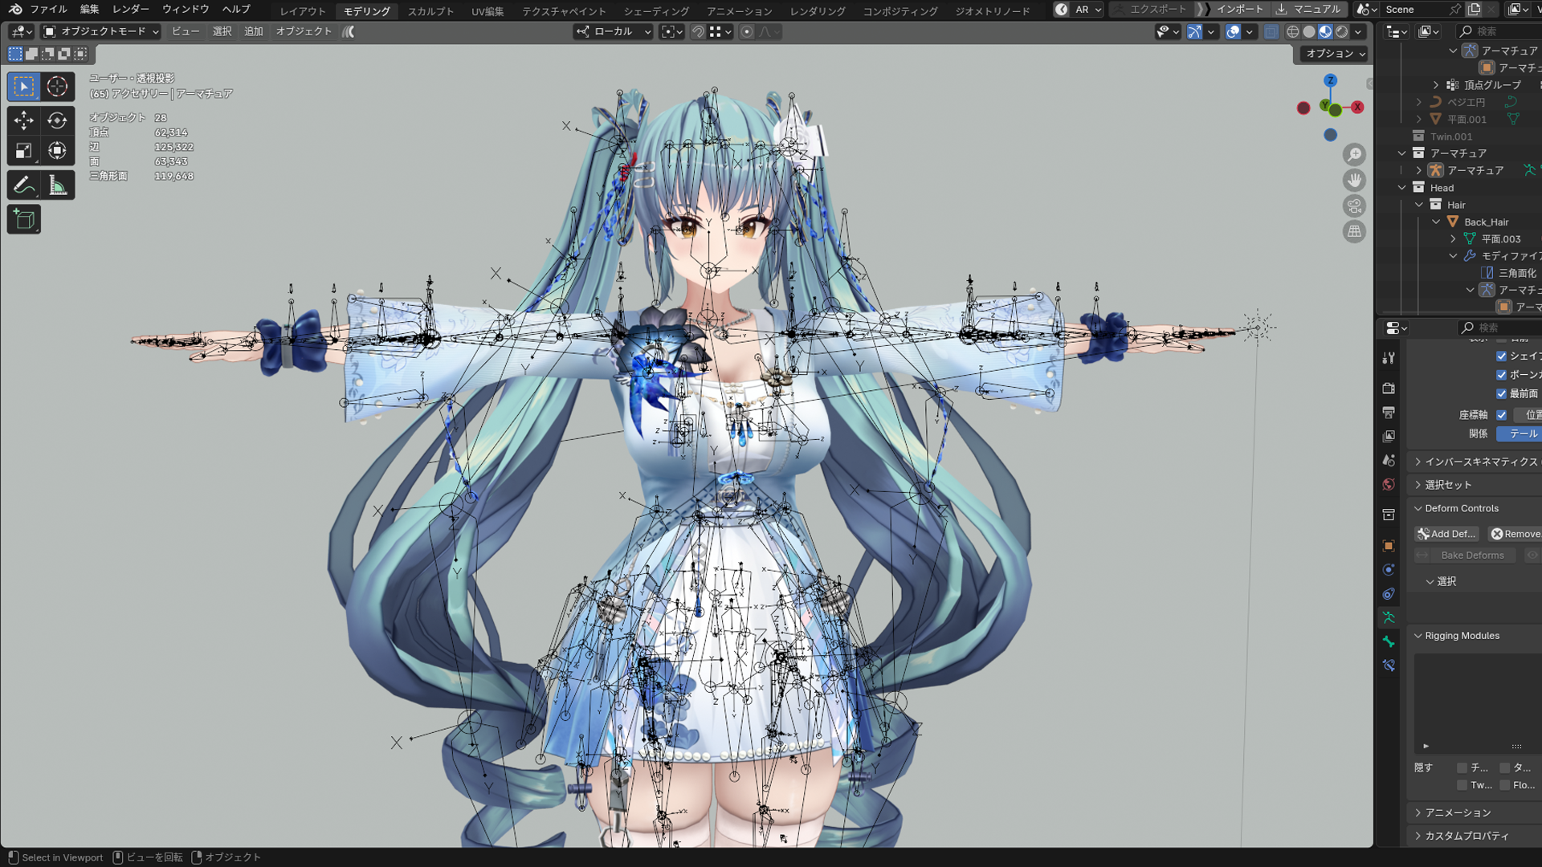Click the Add Def... button
The height and width of the screenshot is (867, 1542).
tap(1446, 535)
